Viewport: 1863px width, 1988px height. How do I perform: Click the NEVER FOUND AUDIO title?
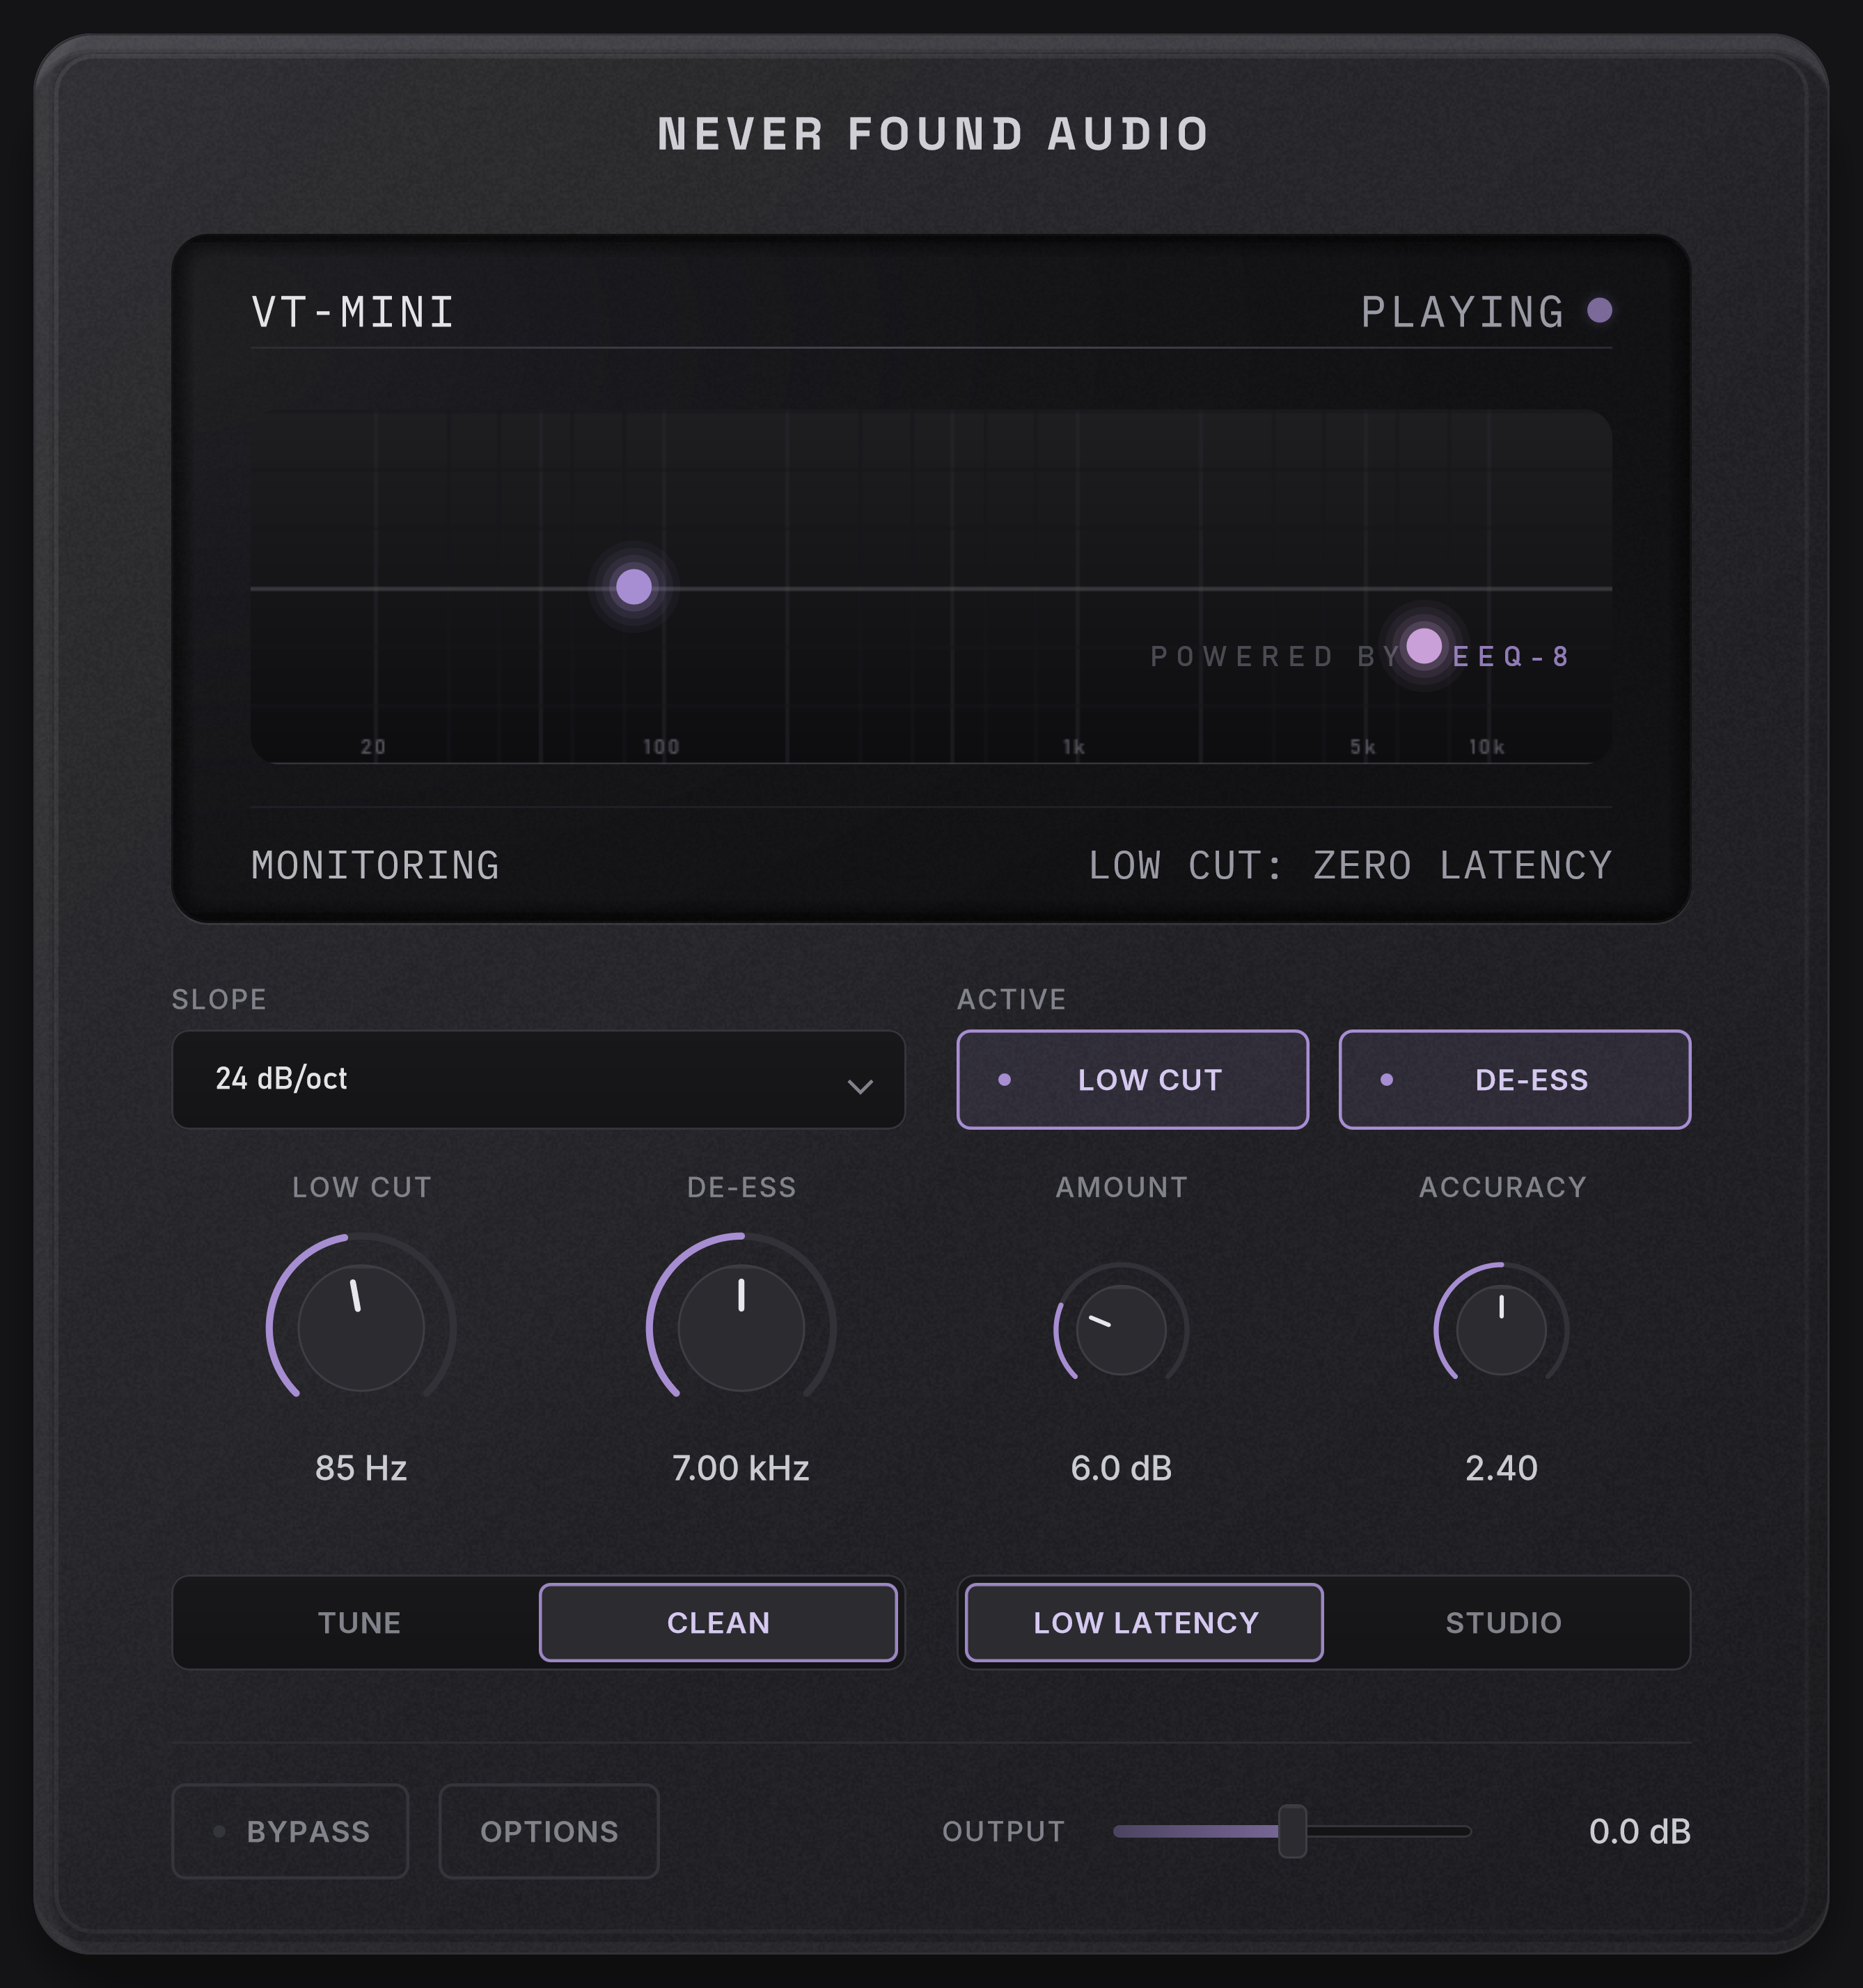click(x=933, y=134)
